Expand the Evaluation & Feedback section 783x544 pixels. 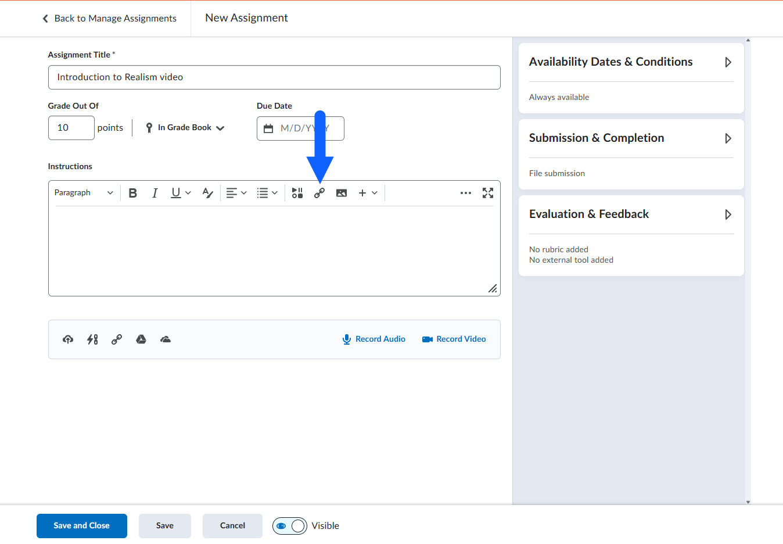tap(728, 214)
